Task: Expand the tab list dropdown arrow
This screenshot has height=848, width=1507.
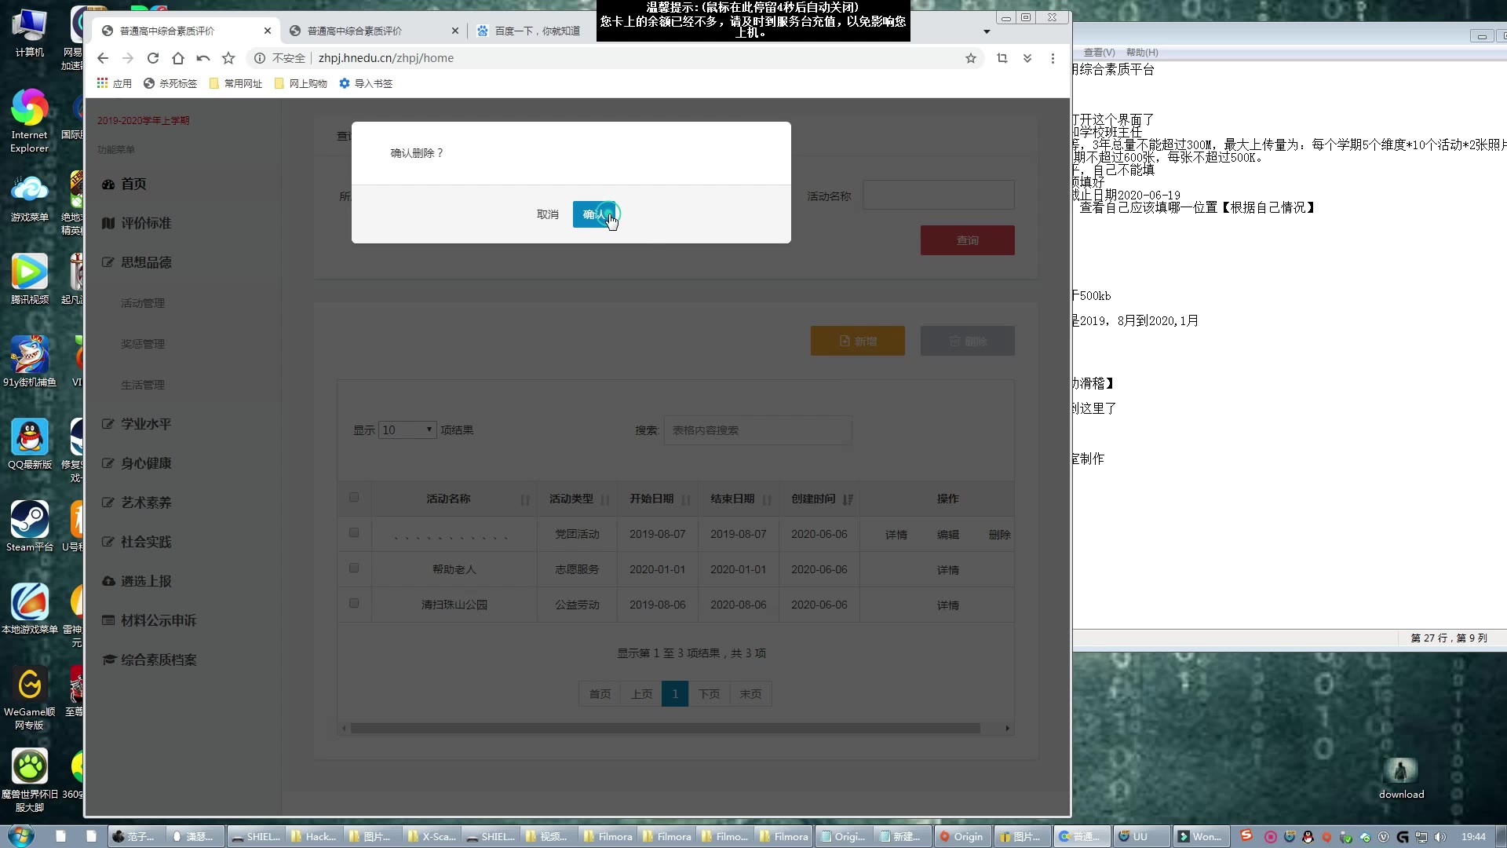Action: click(x=987, y=31)
